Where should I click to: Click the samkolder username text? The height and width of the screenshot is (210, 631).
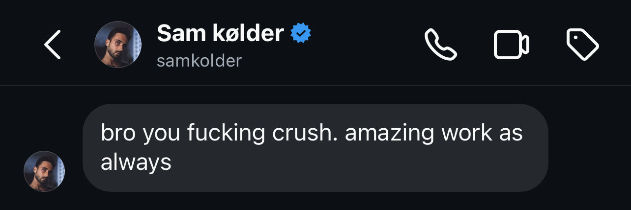[199, 61]
